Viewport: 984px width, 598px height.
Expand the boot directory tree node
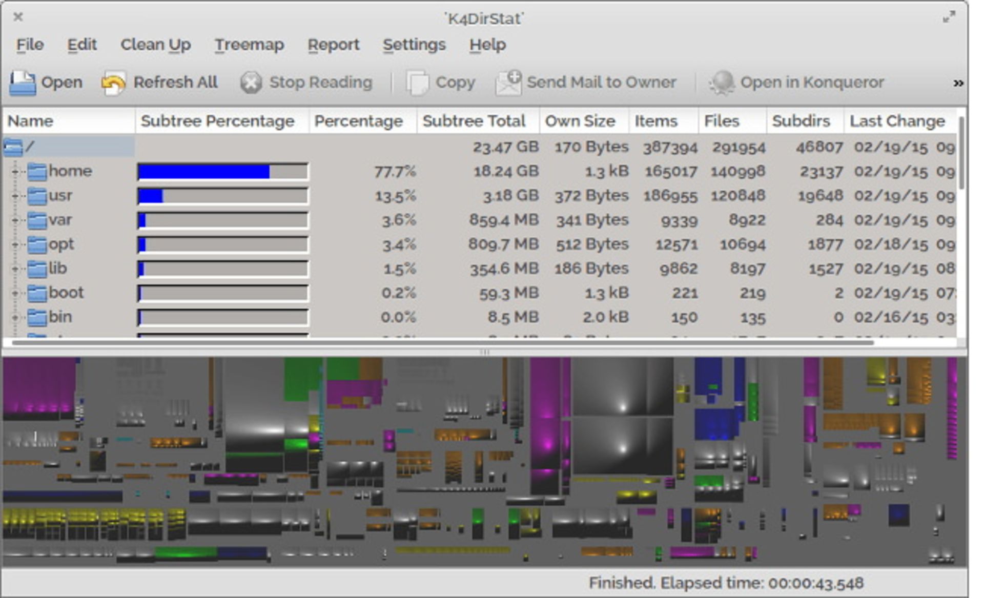click(x=15, y=293)
